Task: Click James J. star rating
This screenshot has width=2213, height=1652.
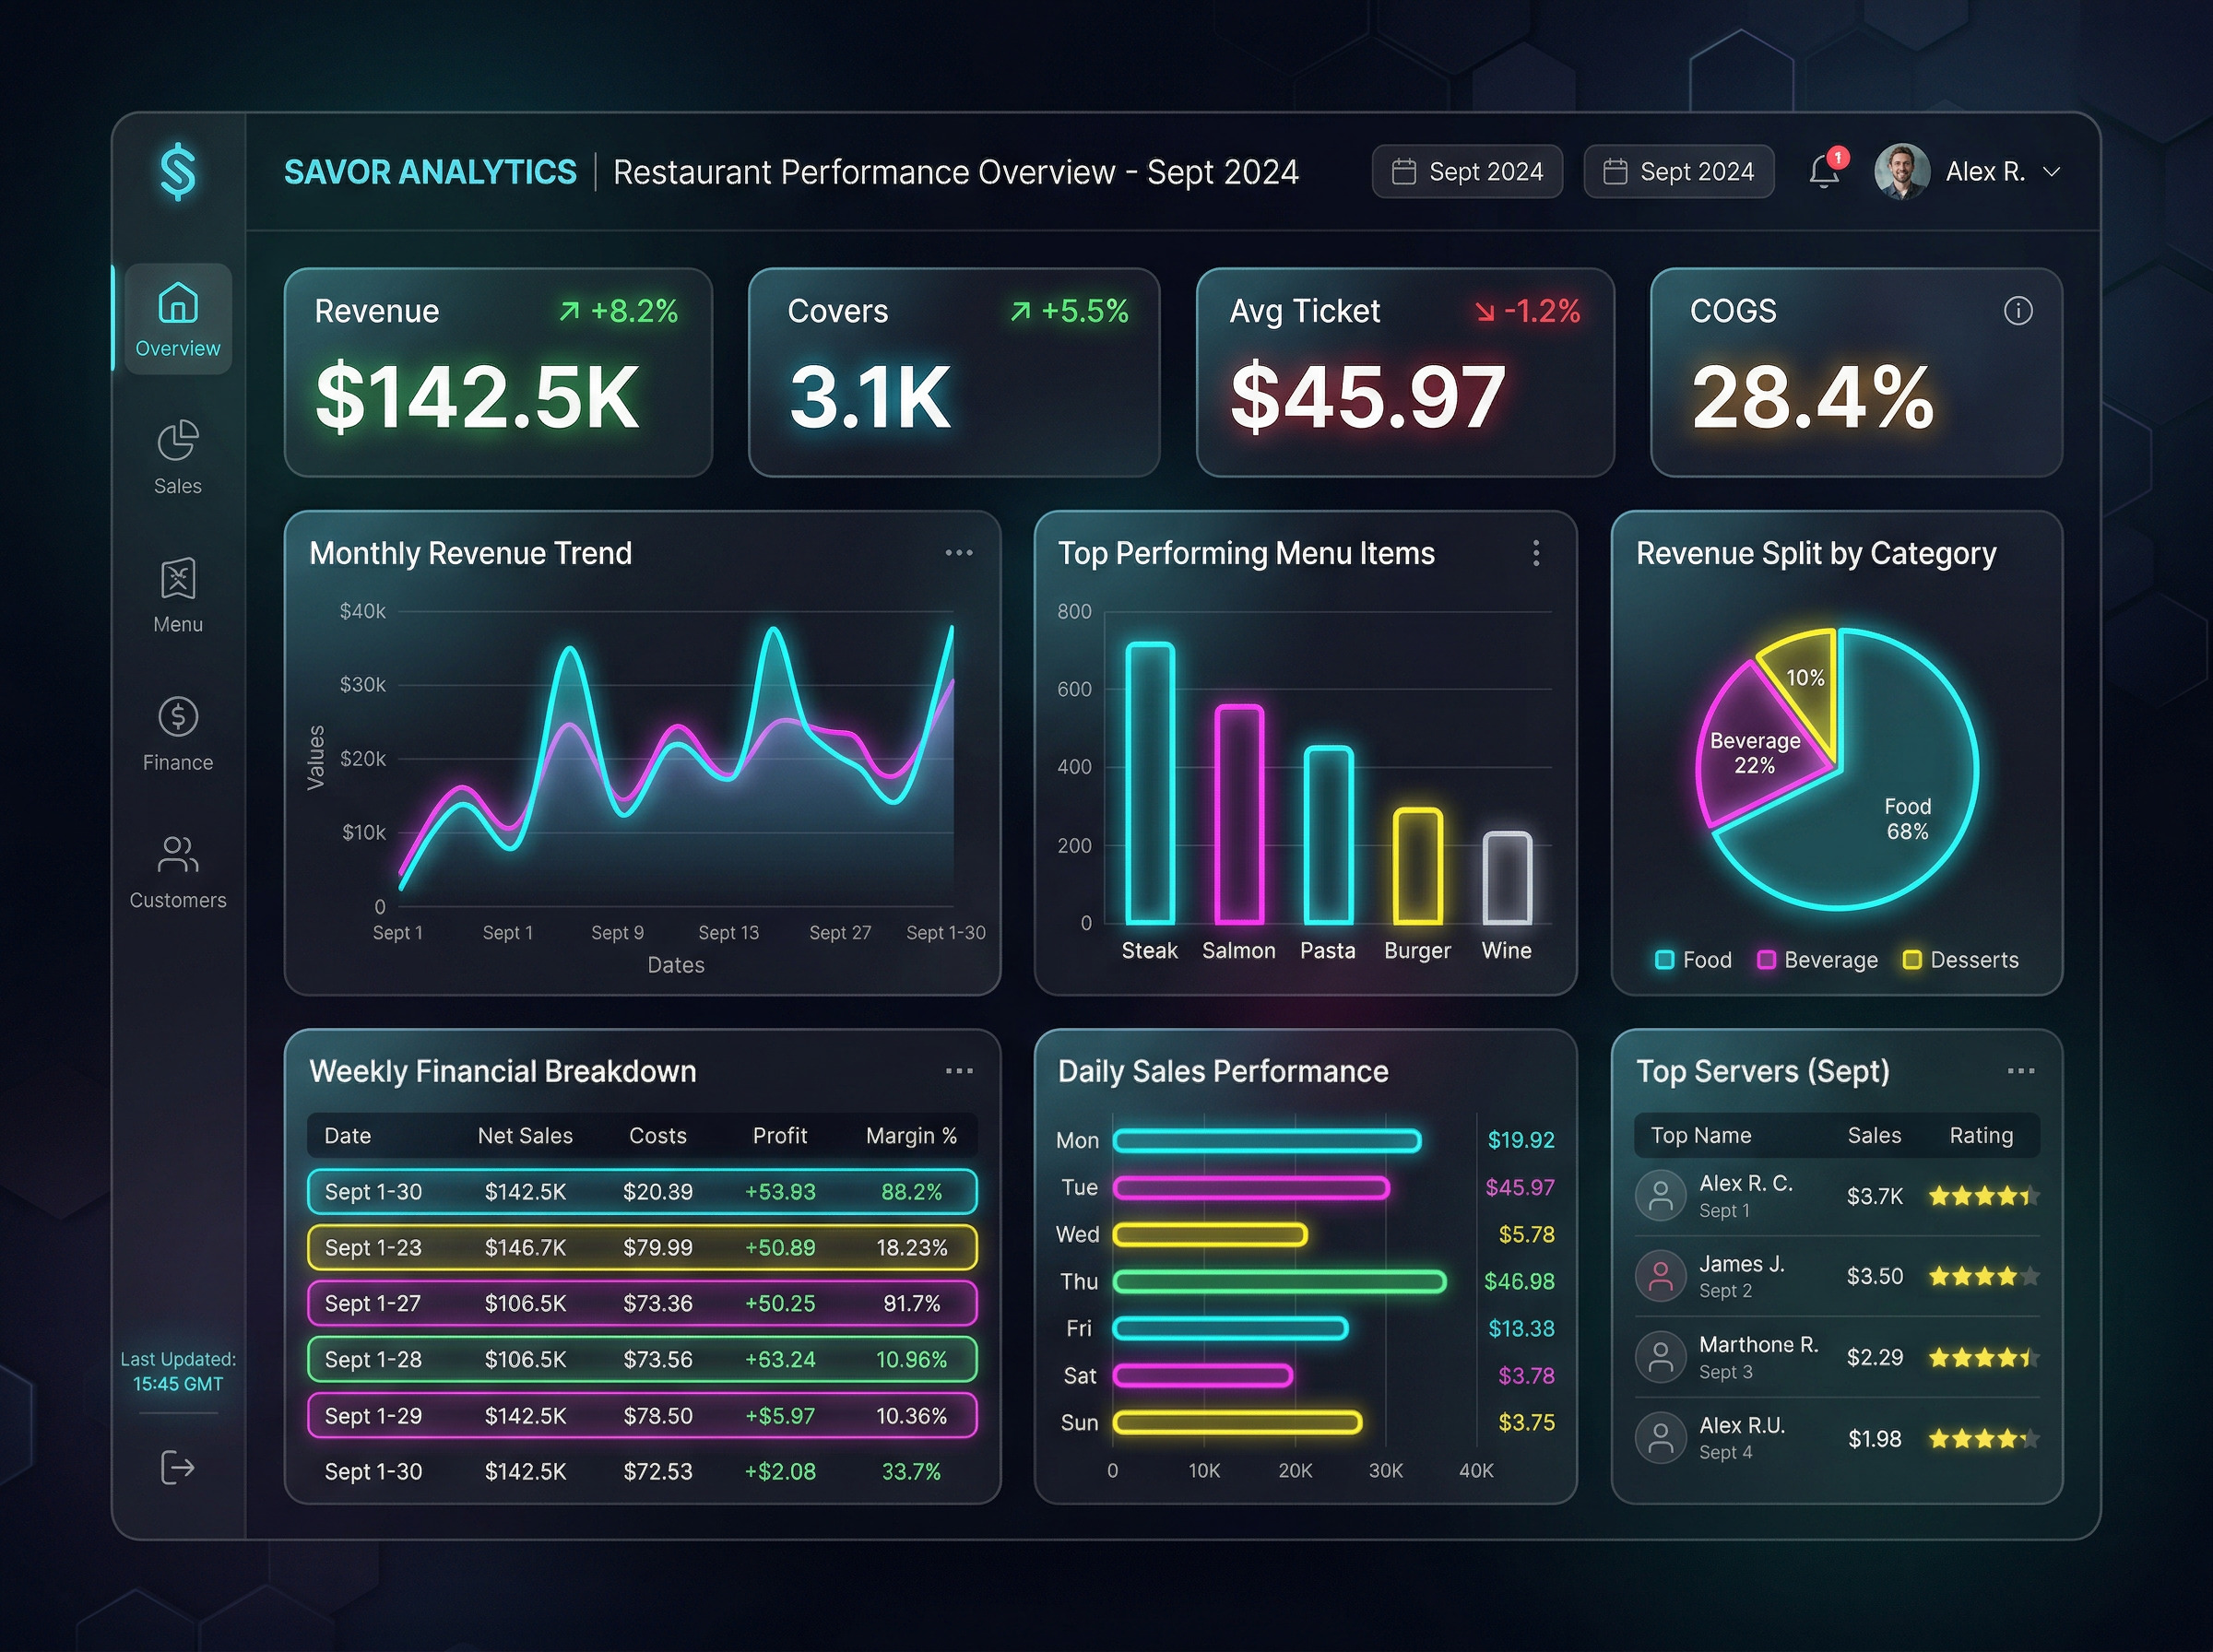Action: (x=1984, y=1276)
